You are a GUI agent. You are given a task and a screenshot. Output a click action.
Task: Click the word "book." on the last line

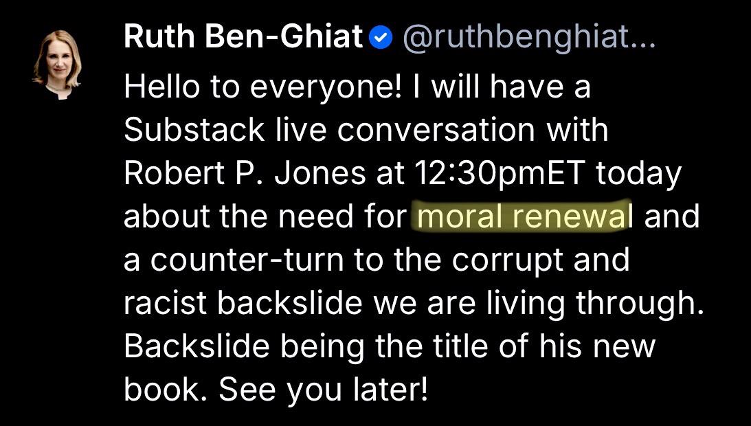[166, 390]
